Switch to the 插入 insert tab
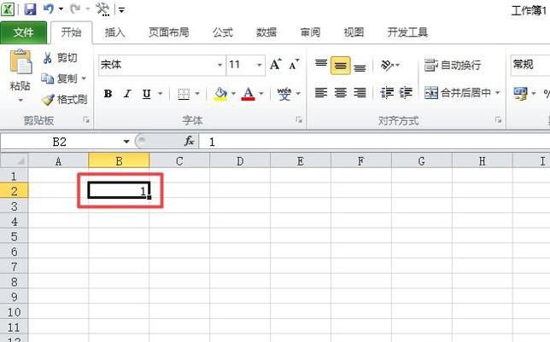 [114, 32]
